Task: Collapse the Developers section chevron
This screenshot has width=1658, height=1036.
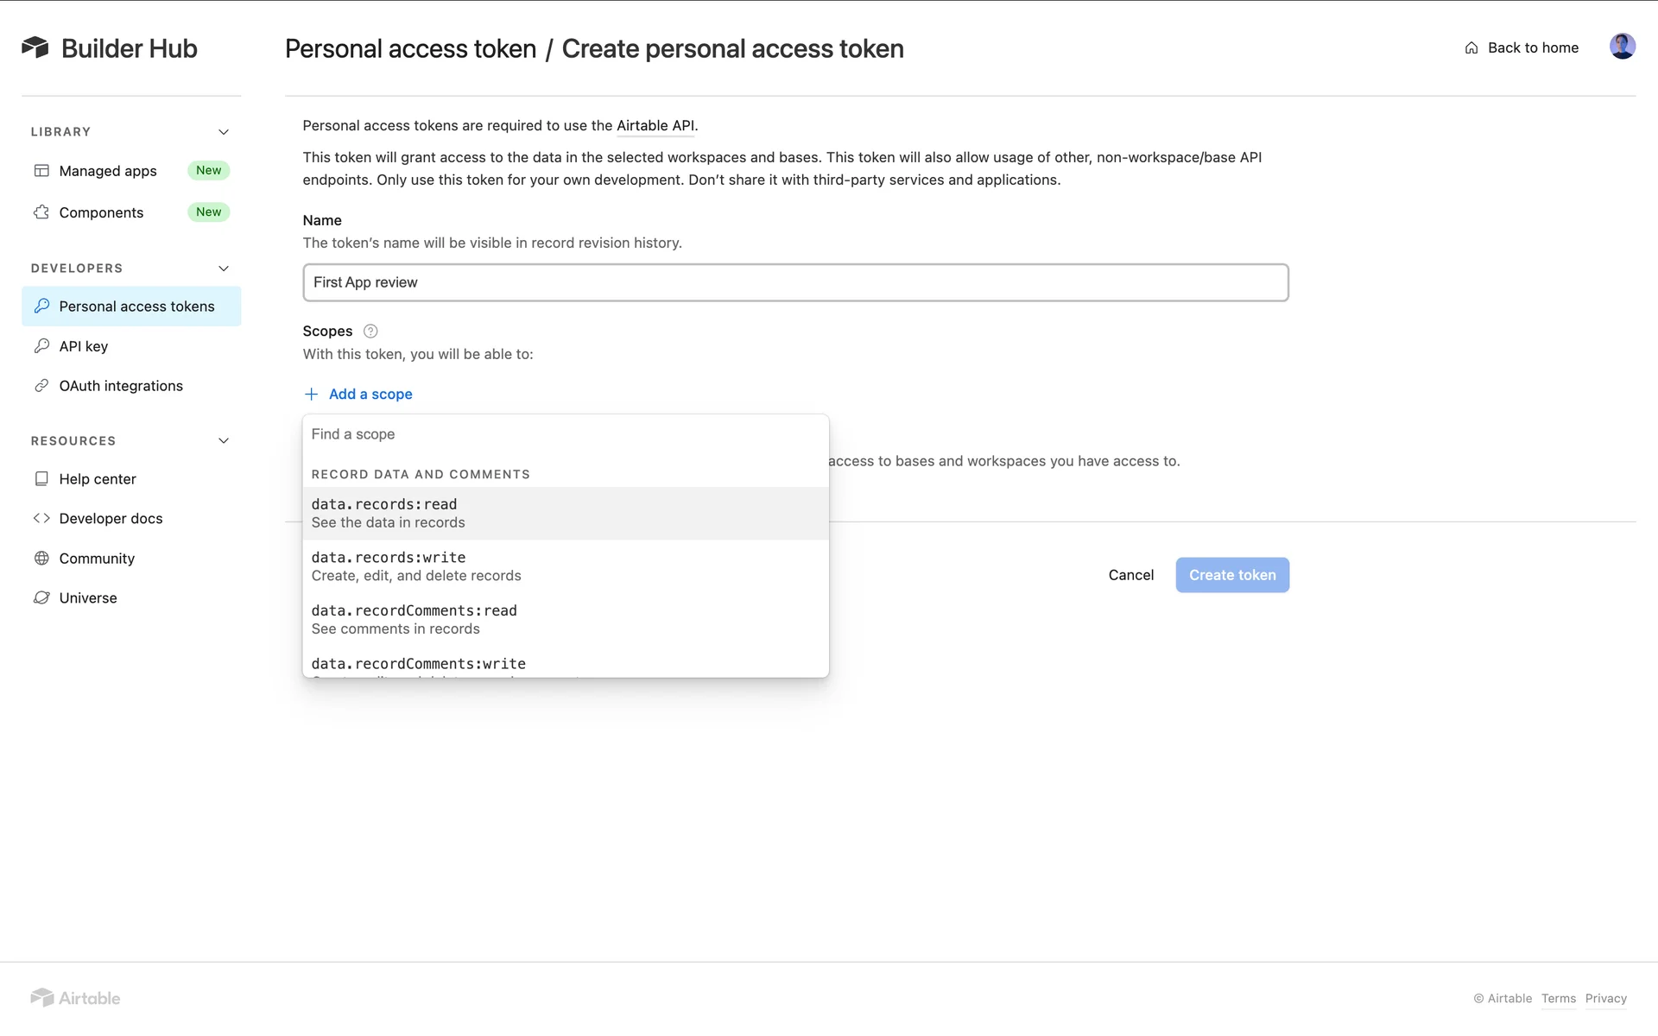Action: tap(224, 268)
